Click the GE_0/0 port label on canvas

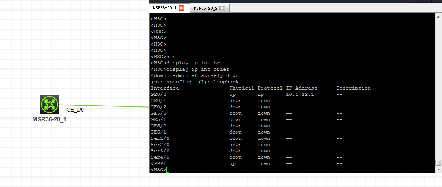point(75,110)
